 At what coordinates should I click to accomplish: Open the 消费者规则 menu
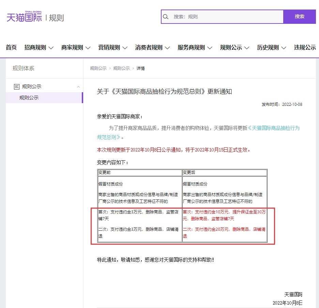click(x=149, y=48)
